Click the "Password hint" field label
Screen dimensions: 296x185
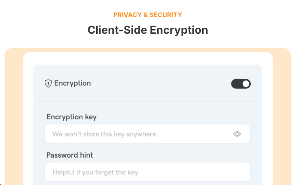pyautogui.click(x=70, y=155)
